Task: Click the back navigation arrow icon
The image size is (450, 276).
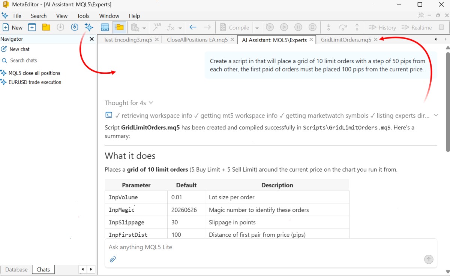Action: 193,27
